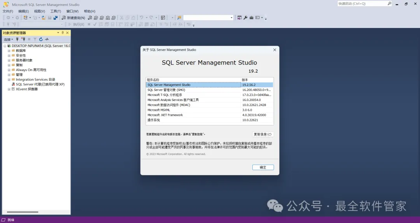
Task: Click the 复制信息(C) button
Action: click(262, 134)
